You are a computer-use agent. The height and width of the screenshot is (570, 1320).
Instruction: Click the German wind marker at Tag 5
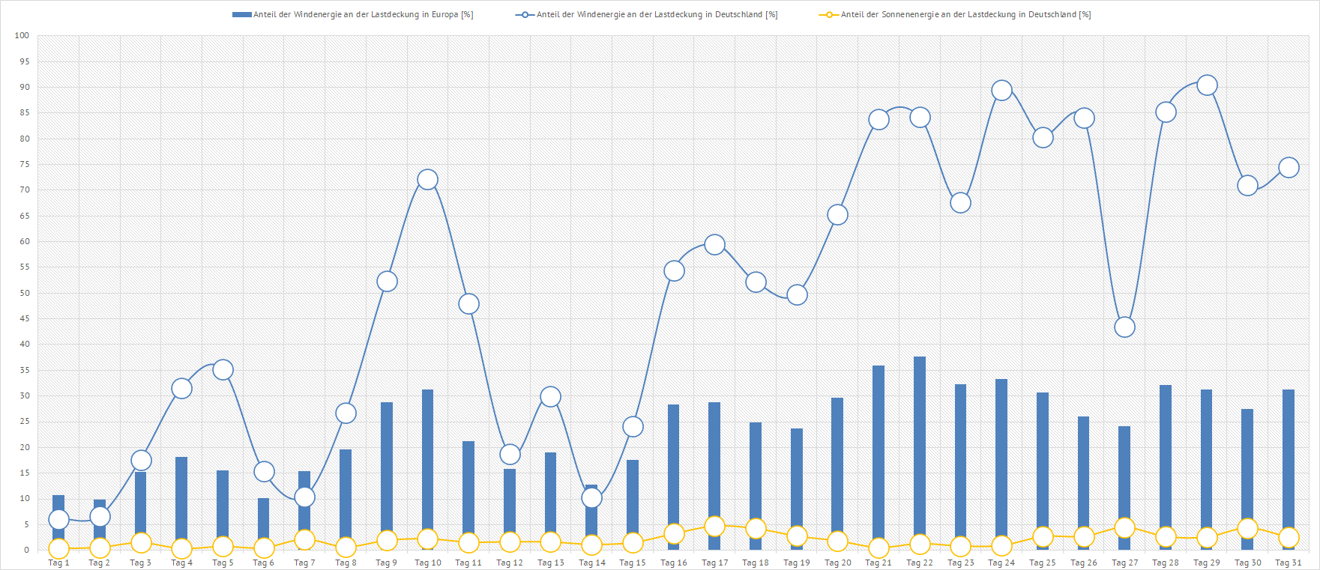click(x=223, y=370)
